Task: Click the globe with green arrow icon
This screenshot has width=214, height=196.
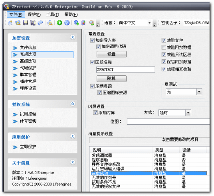Action: pos(76,23)
